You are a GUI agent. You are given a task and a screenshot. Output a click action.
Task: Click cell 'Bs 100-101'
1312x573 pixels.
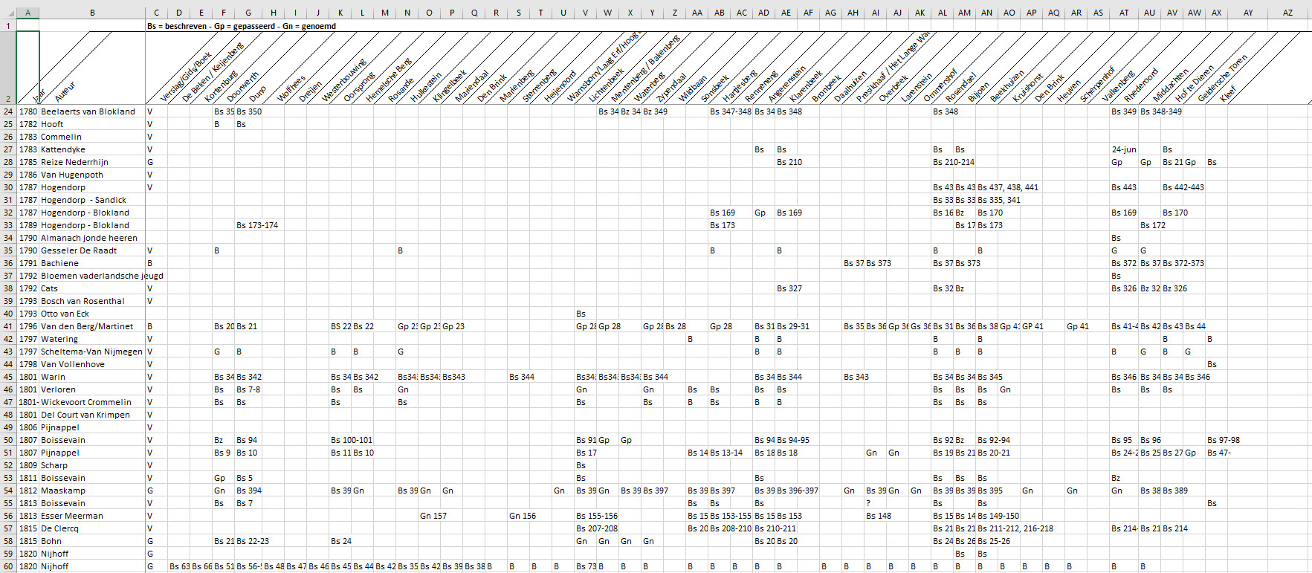pyautogui.click(x=351, y=440)
